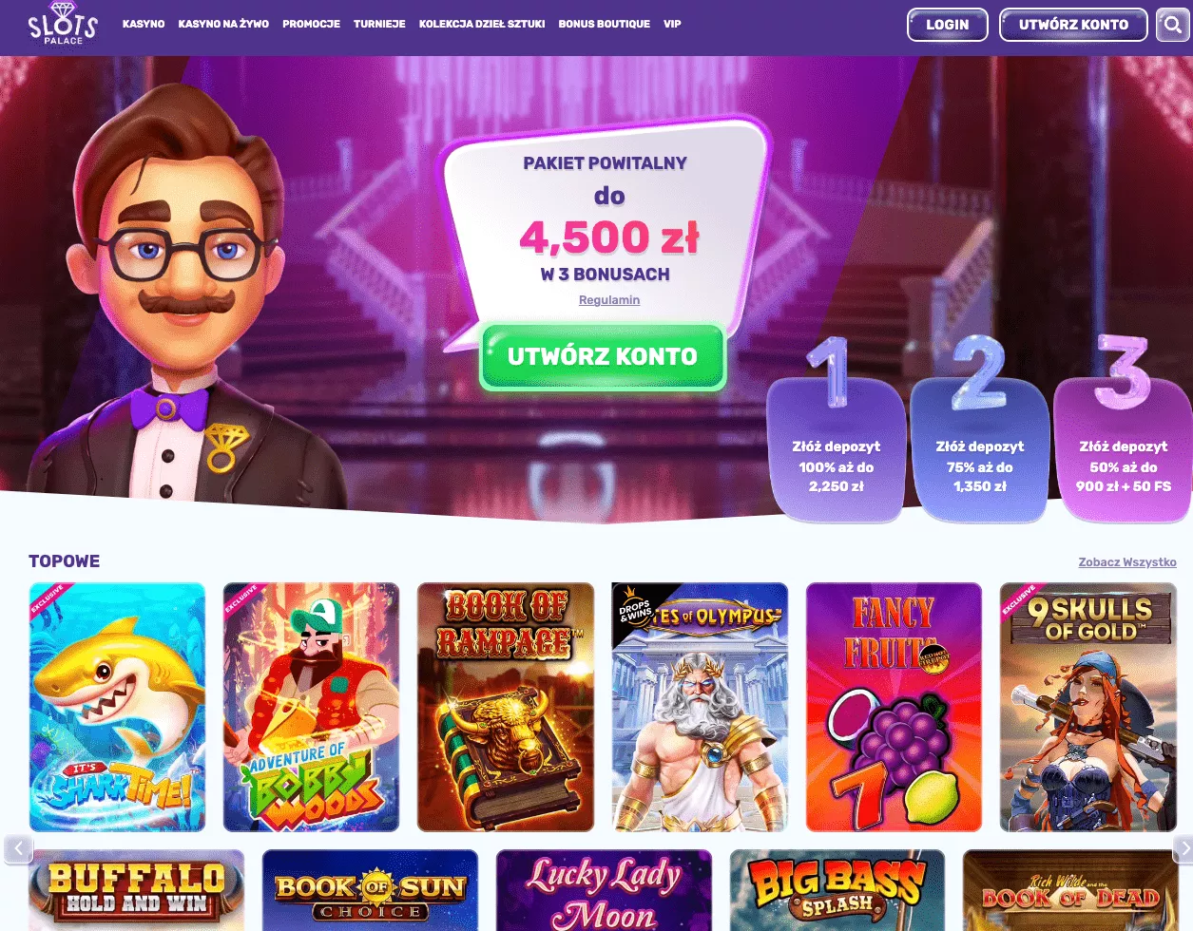
Task: Launch the Book of Rampage slot
Action: pyautogui.click(x=506, y=708)
